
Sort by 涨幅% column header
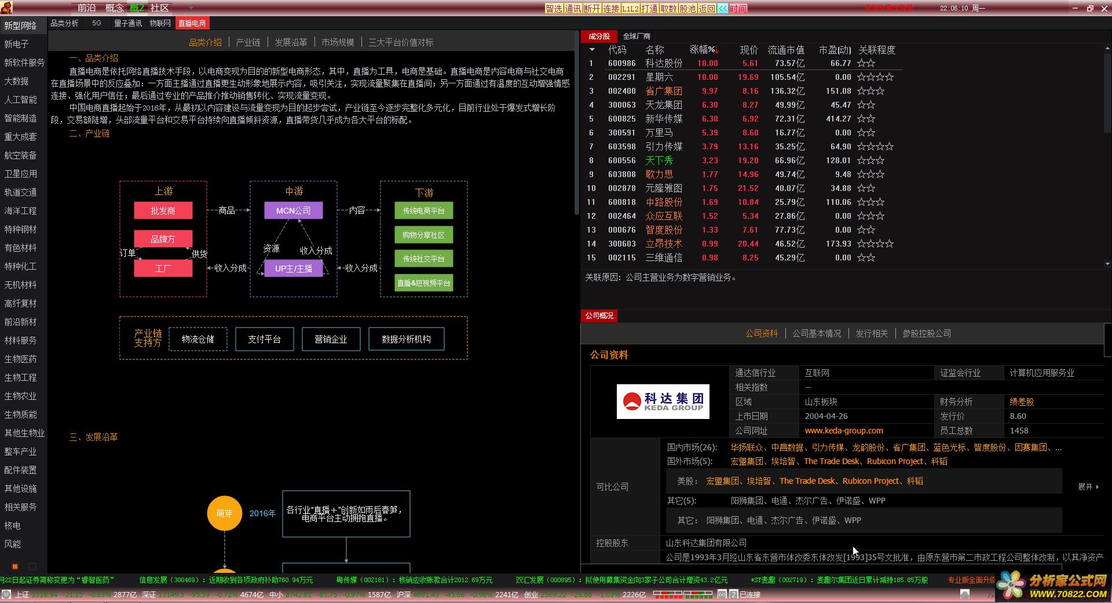tap(704, 50)
